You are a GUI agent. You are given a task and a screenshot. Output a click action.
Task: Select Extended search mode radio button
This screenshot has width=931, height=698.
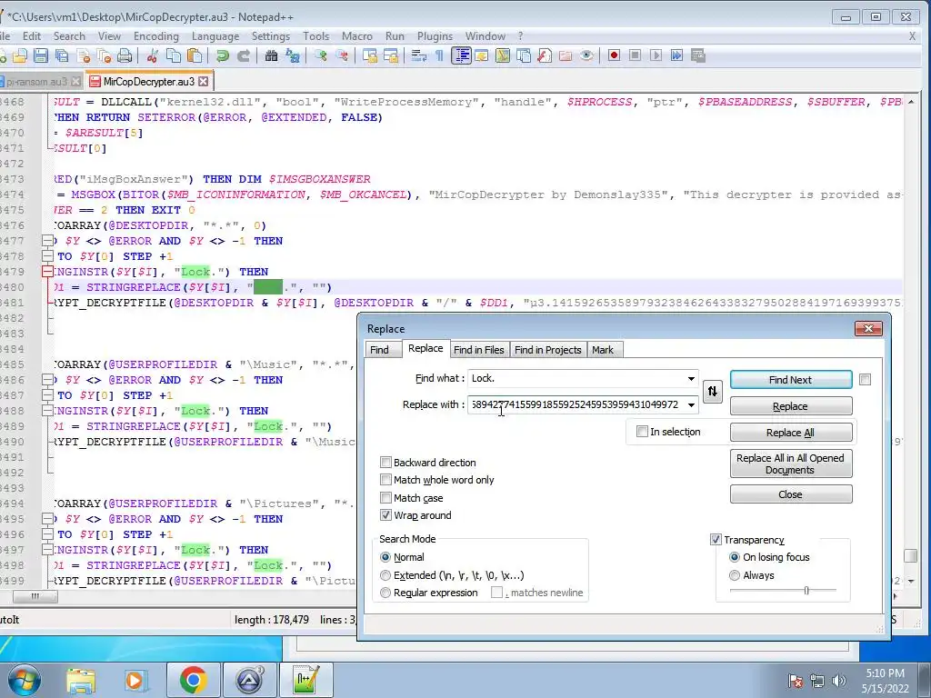(385, 575)
